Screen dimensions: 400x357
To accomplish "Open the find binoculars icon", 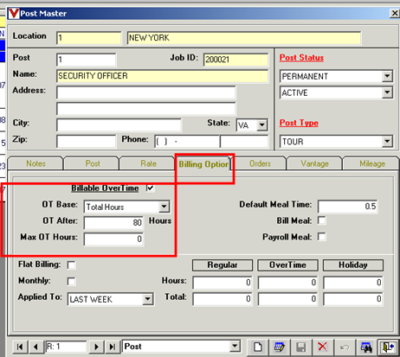I will pos(366,347).
